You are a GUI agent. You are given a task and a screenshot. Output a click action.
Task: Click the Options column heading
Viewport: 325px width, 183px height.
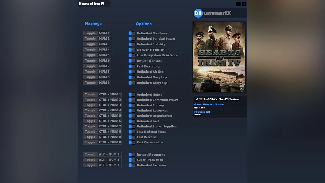point(144,24)
